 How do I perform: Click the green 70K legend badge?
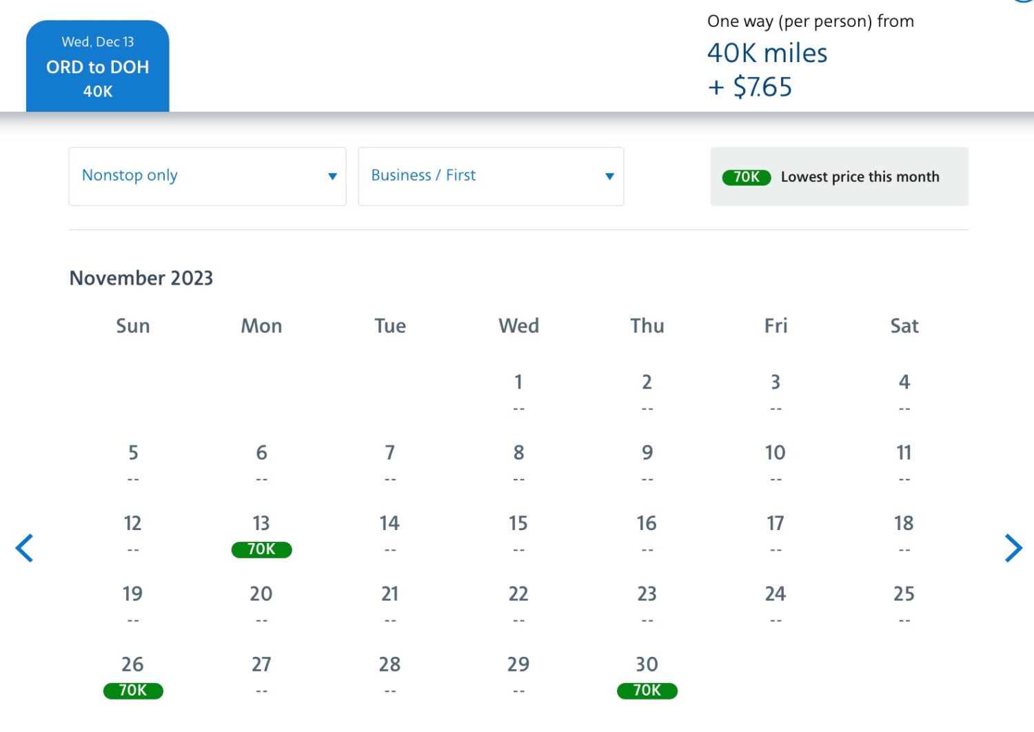(747, 177)
